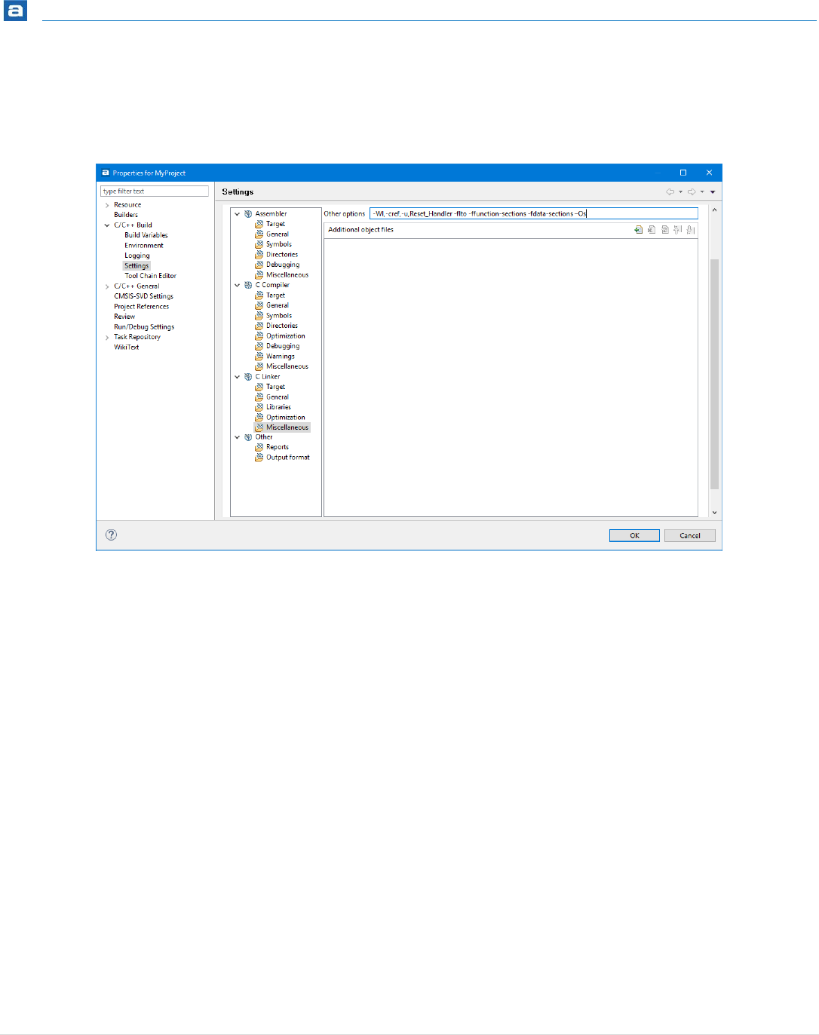Click the Additional object files list area
This screenshot has height=1035, width=819.
click(511, 378)
